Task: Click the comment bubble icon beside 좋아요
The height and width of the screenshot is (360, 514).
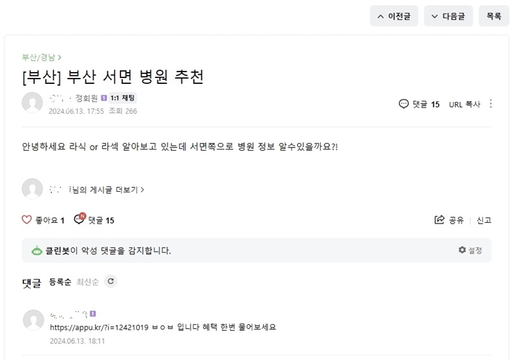Action: click(79, 220)
